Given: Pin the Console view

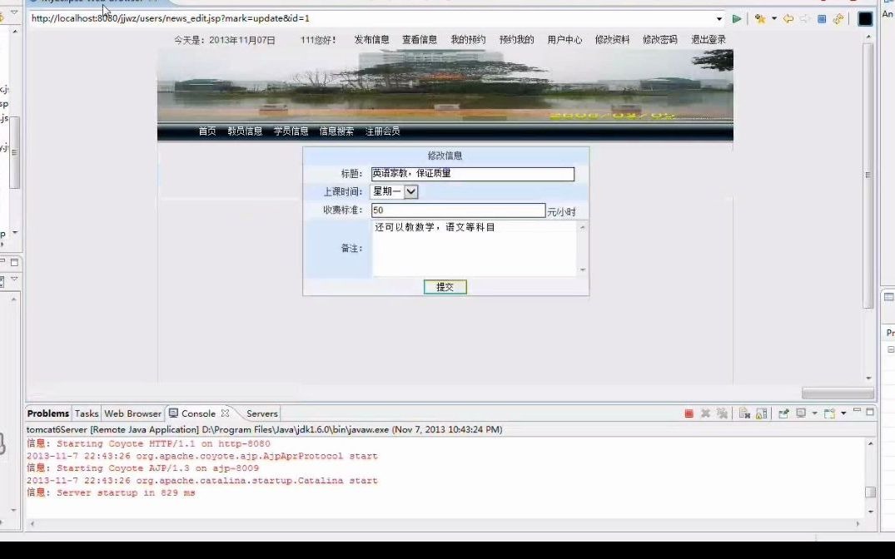Looking at the screenshot, I should (x=785, y=413).
